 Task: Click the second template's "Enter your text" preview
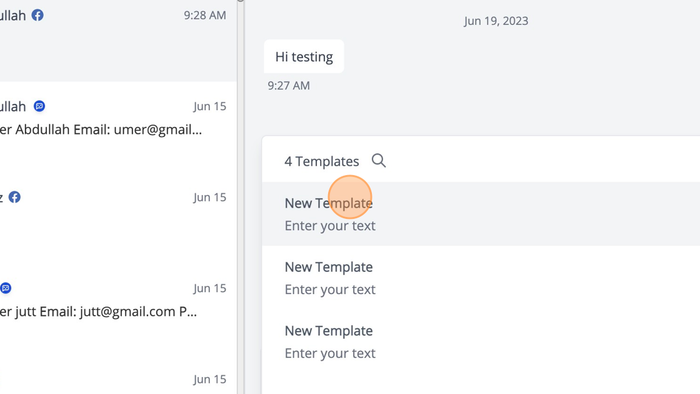point(330,290)
